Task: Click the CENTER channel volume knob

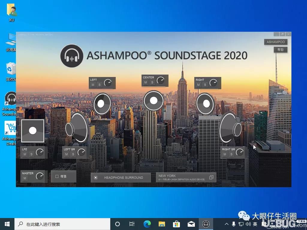Action: coord(161,80)
